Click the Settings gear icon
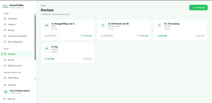Viewport: 212px width, 103px height. pos(5,85)
